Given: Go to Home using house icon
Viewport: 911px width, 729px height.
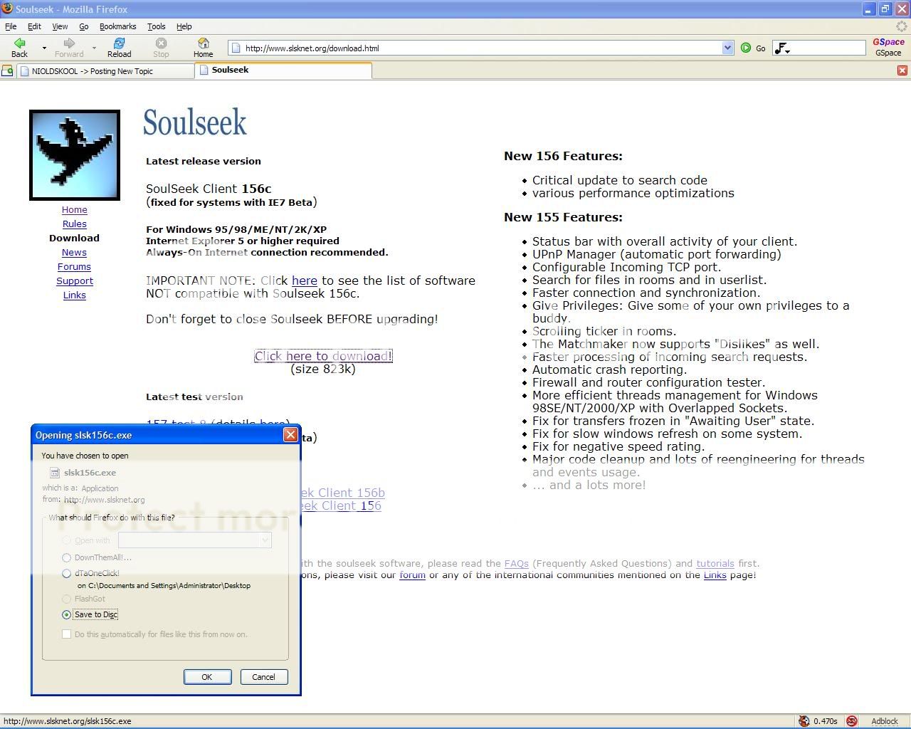Looking at the screenshot, I should pos(203,44).
